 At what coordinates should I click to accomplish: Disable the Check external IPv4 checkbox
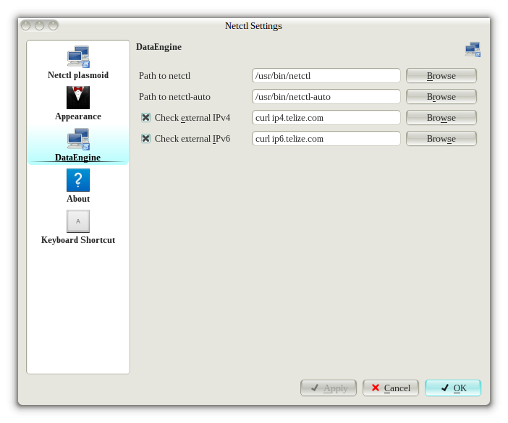145,118
